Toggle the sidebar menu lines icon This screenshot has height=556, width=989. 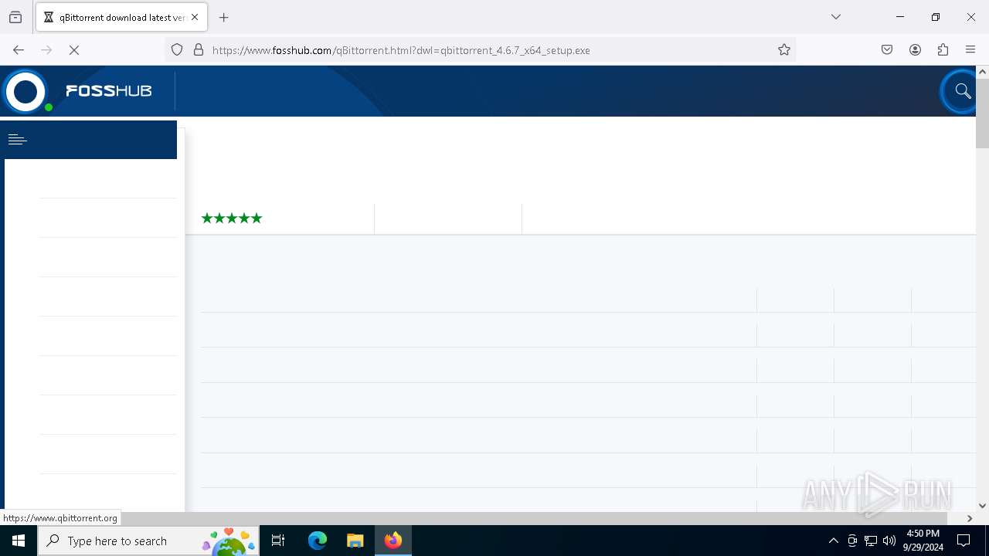coord(17,140)
